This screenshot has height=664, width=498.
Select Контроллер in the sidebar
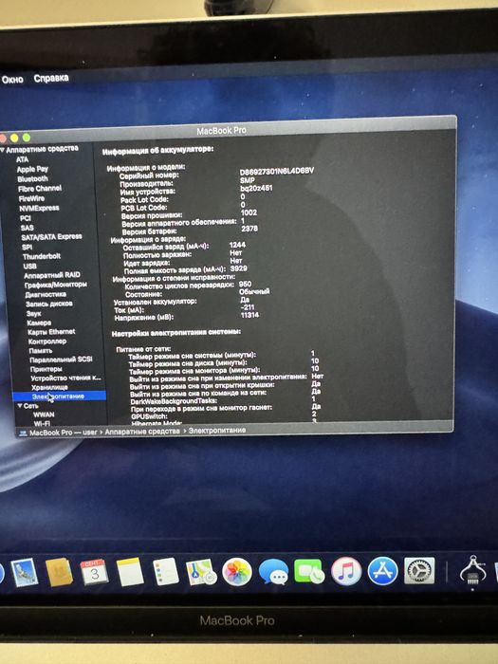(47, 341)
